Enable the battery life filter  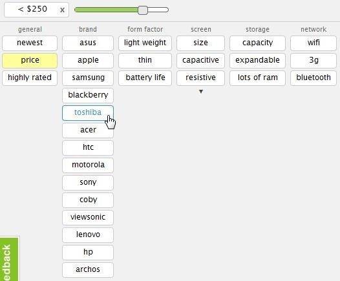coord(145,78)
